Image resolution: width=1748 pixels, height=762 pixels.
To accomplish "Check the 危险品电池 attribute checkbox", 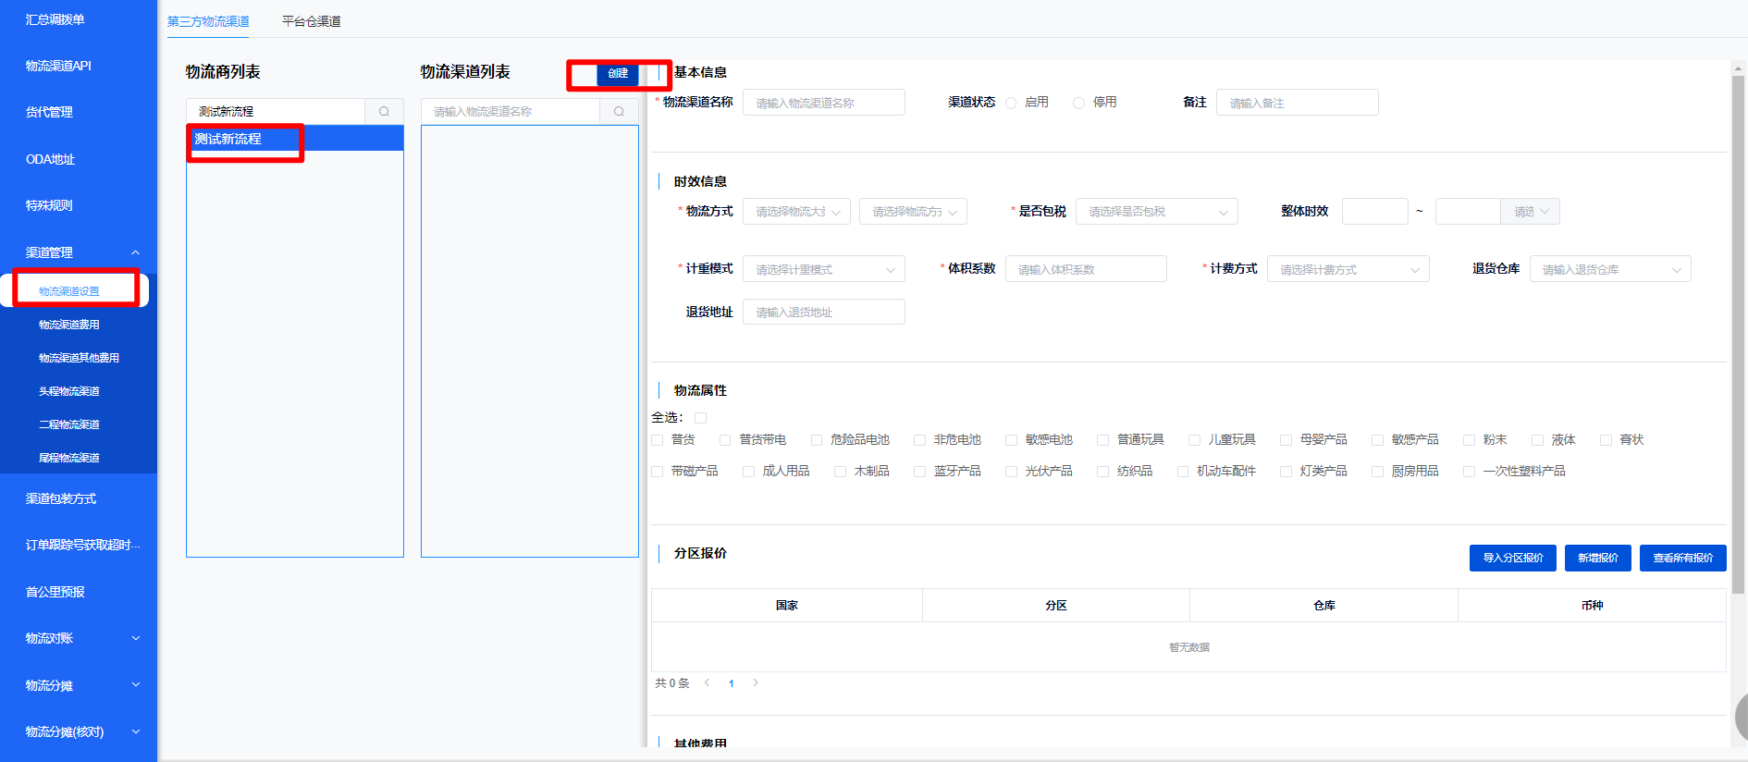I will click(817, 440).
